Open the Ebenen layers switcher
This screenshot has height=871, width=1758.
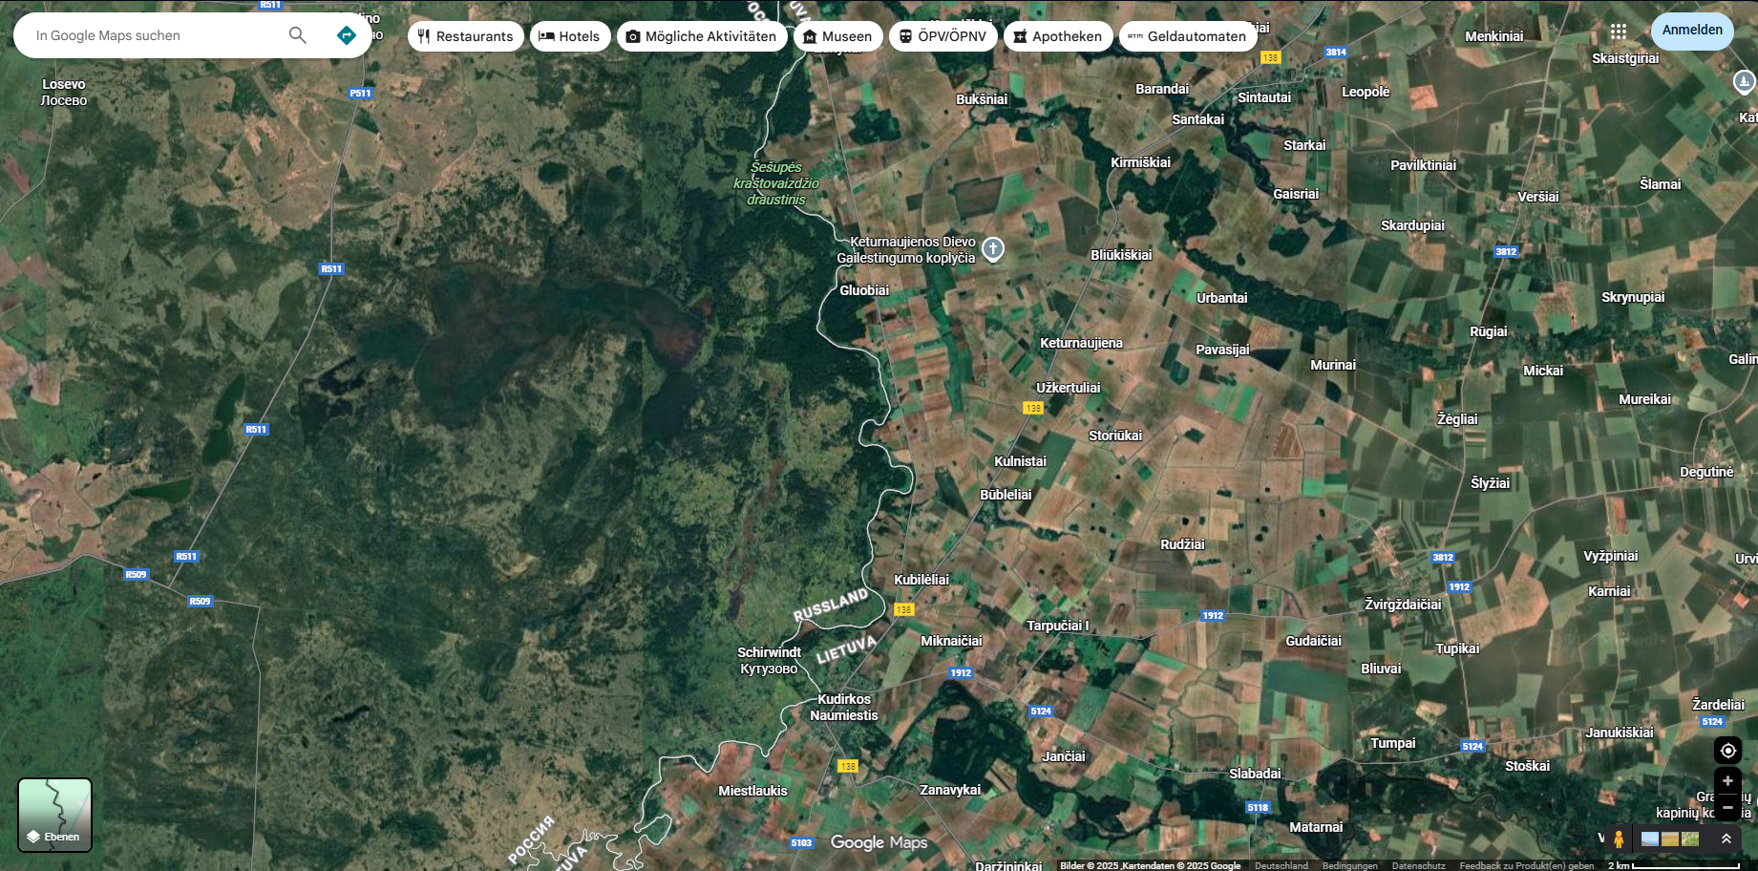point(55,815)
